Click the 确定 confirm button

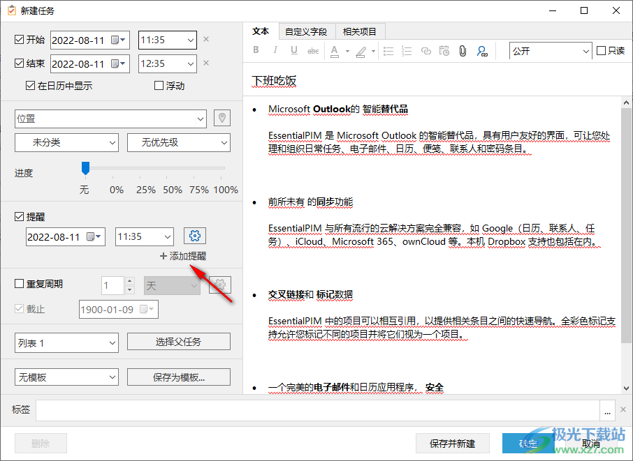pos(528,444)
